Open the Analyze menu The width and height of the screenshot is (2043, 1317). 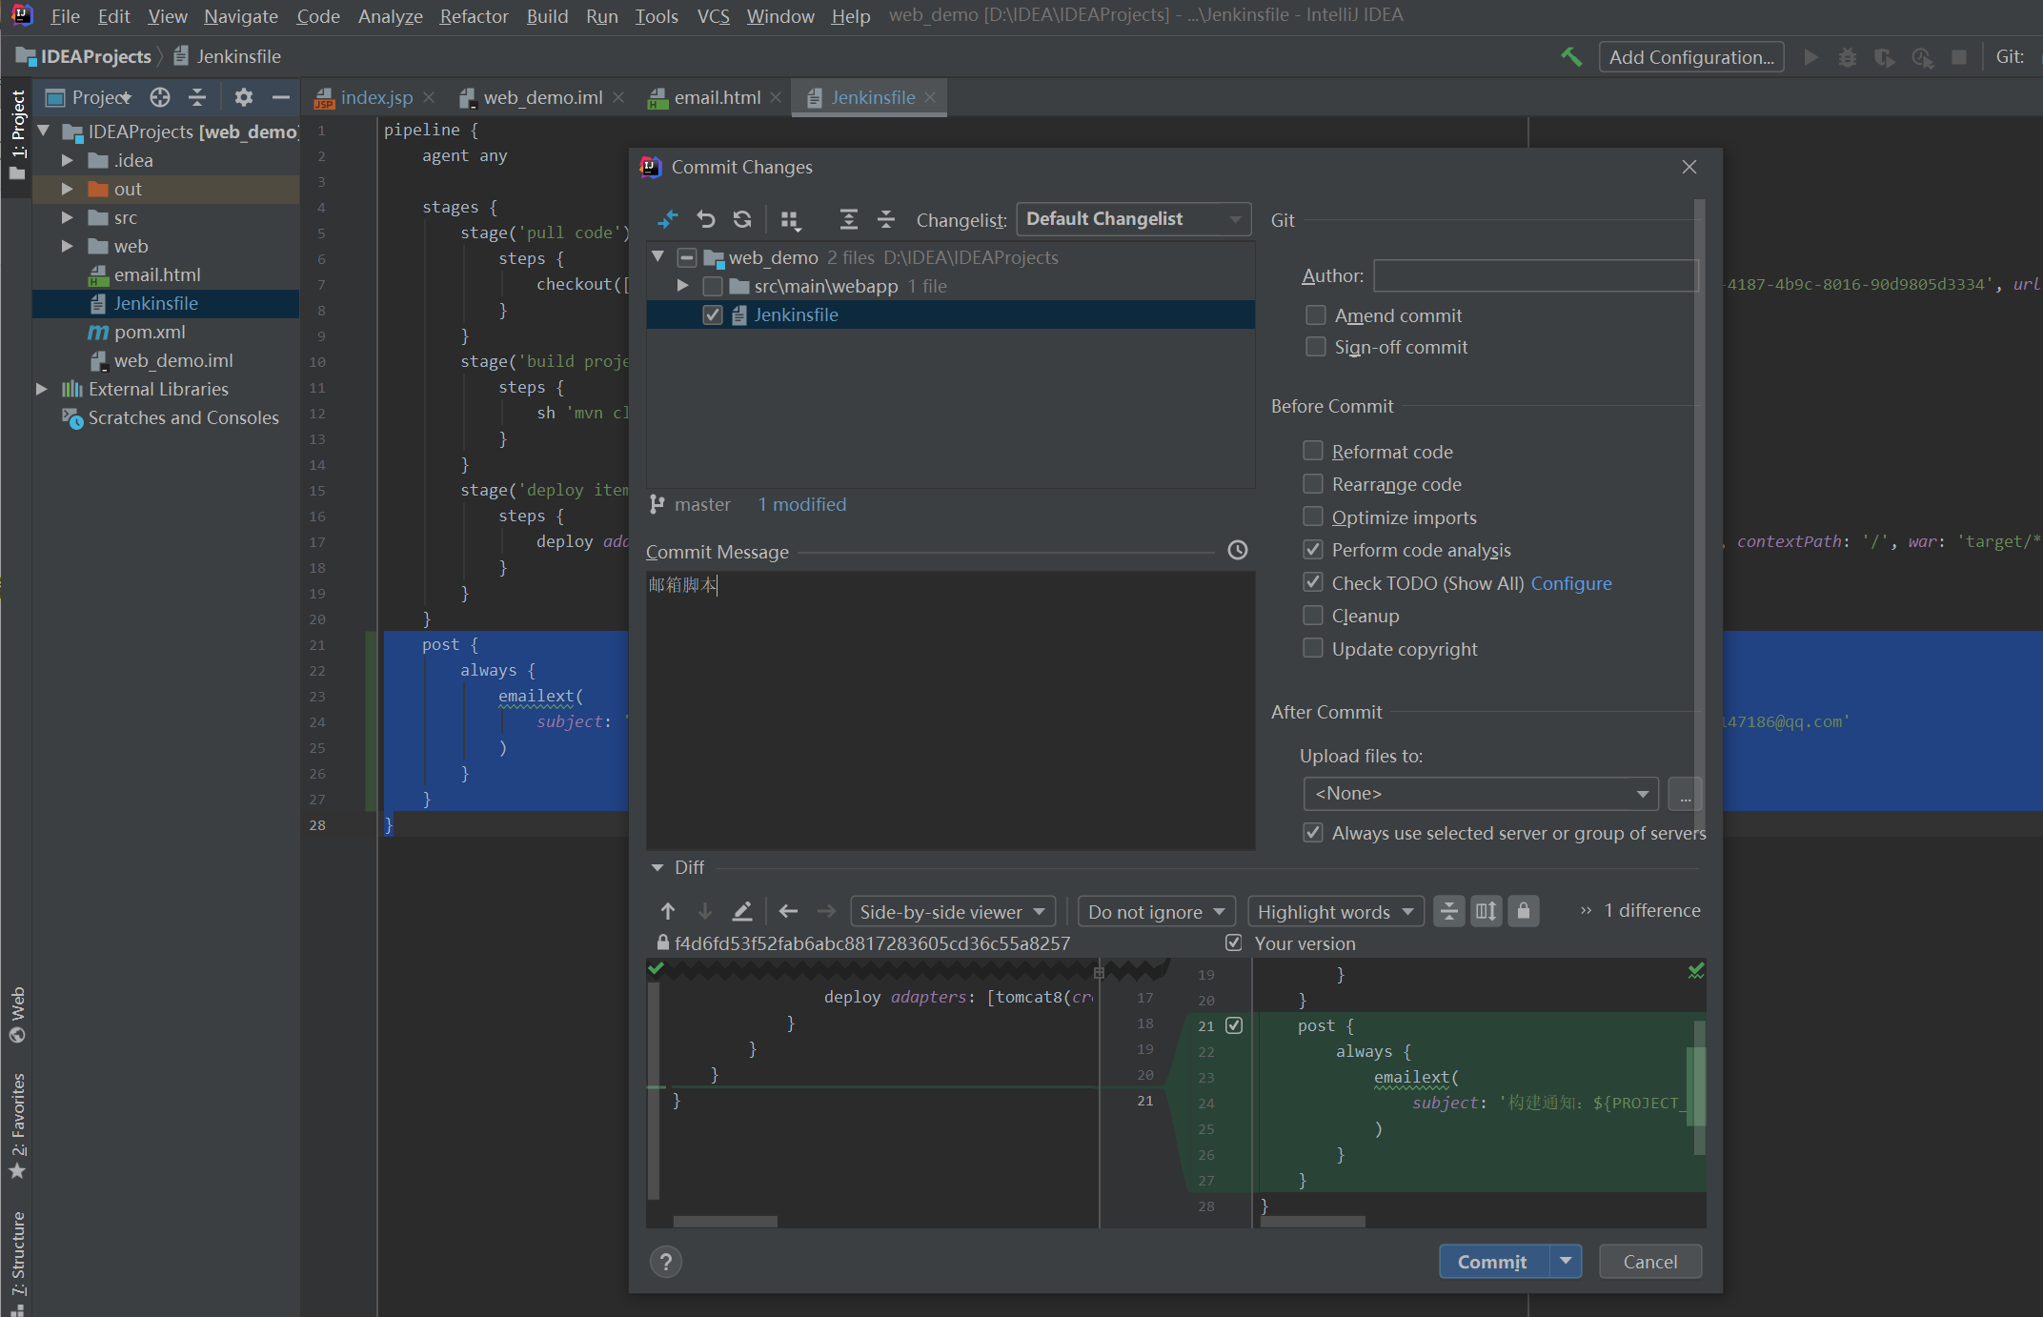[x=390, y=16]
